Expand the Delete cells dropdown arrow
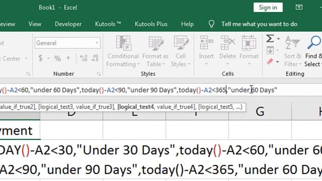Image resolution: width=322 pixels, height=181 pixels. click(x=227, y=64)
